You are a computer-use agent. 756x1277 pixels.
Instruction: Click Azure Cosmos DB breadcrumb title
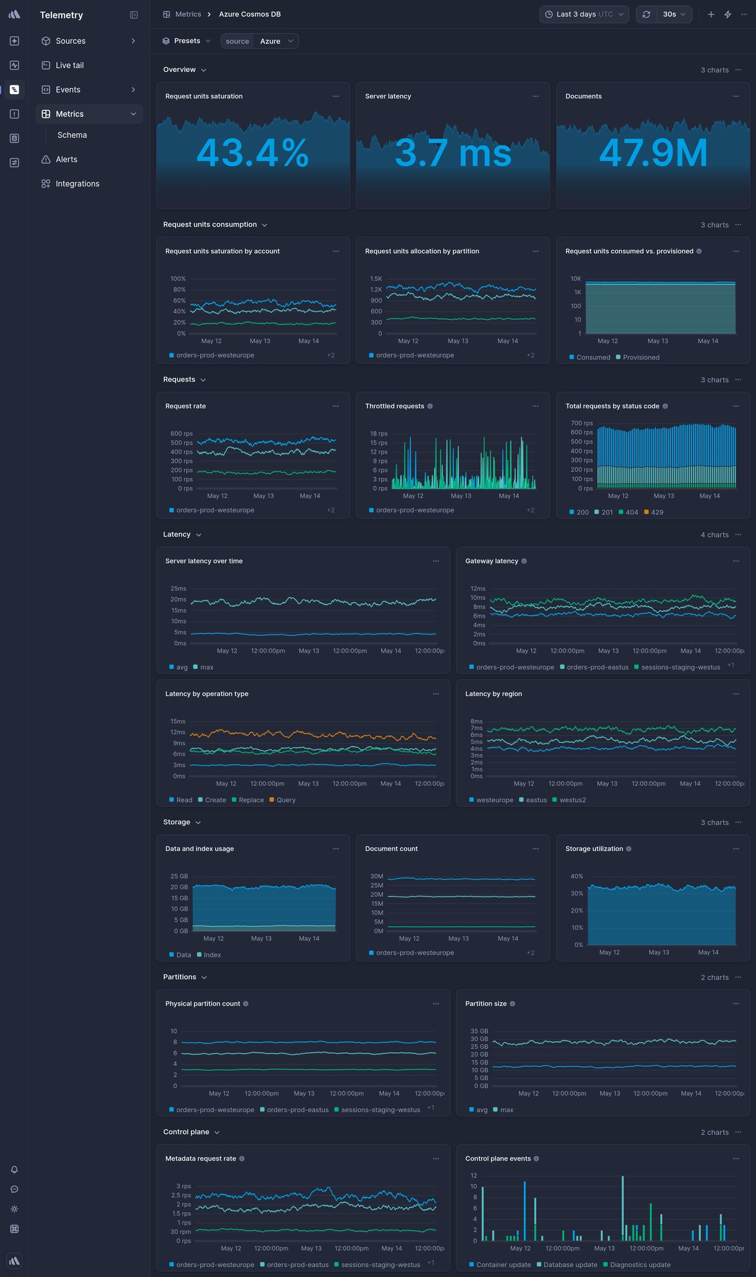pyautogui.click(x=250, y=14)
